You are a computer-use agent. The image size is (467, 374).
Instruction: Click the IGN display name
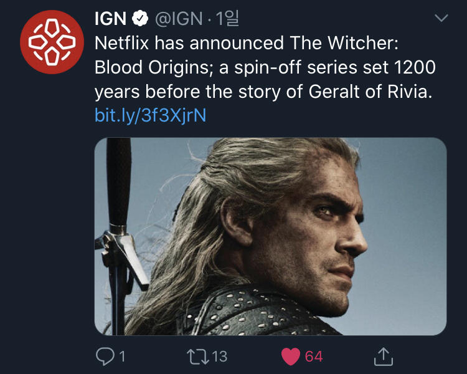[x=110, y=19]
